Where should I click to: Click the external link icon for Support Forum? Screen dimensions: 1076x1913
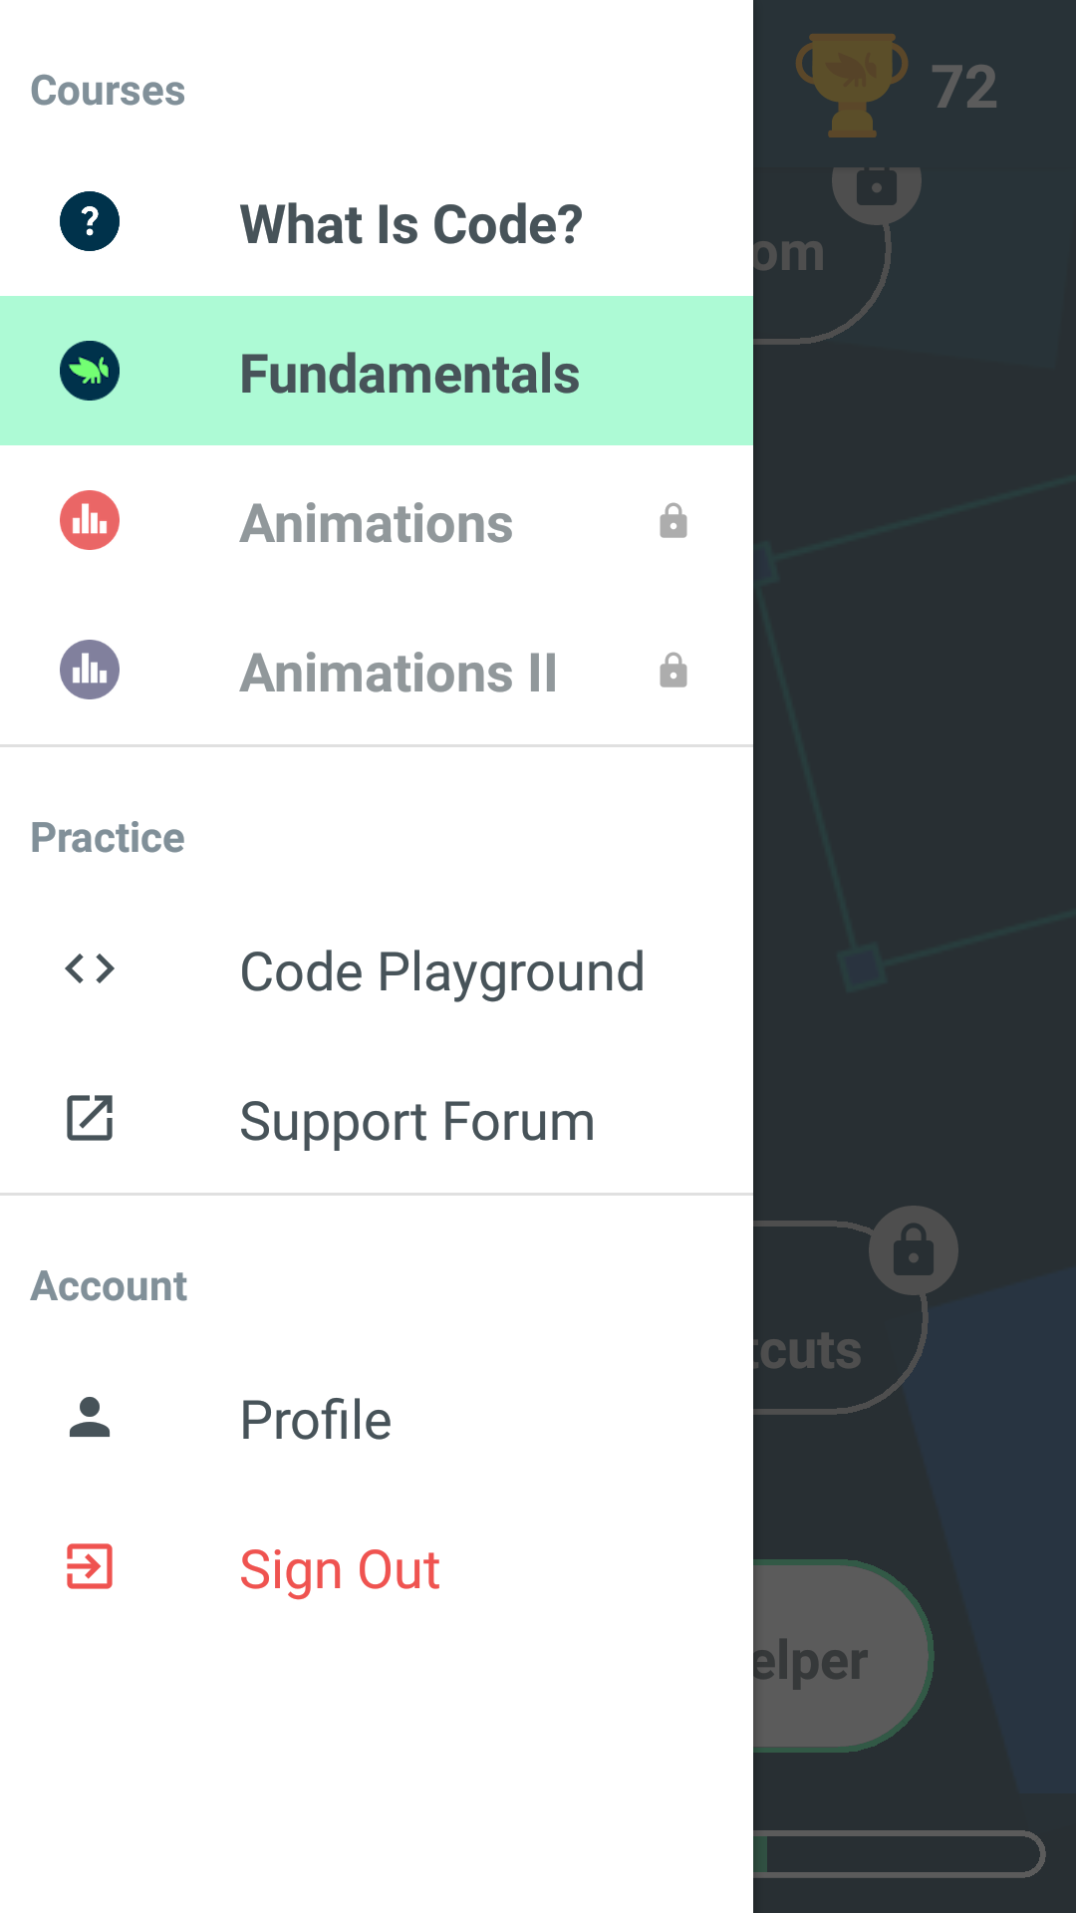[x=90, y=1118]
